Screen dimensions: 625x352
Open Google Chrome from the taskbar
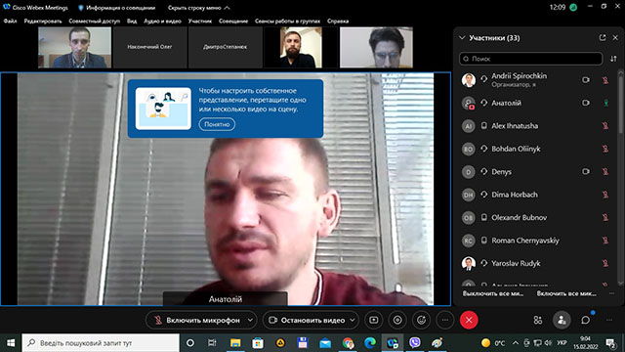(x=348, y=342)
